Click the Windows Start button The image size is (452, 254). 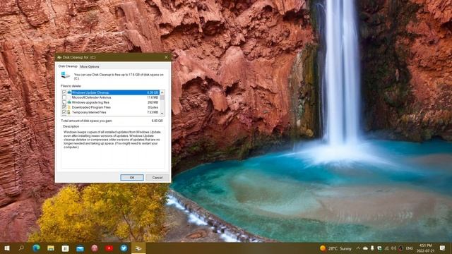tap(7, 248)
